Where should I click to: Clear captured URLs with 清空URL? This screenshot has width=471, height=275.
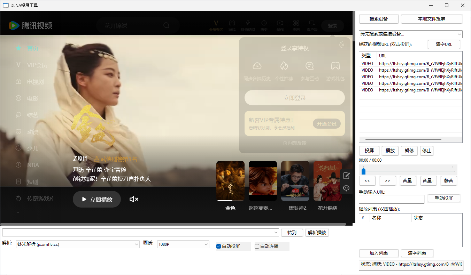(x=444, y=45)
